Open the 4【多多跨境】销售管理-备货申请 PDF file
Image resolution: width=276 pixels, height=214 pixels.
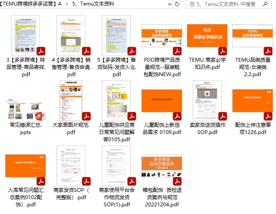[x=71, y=36]
